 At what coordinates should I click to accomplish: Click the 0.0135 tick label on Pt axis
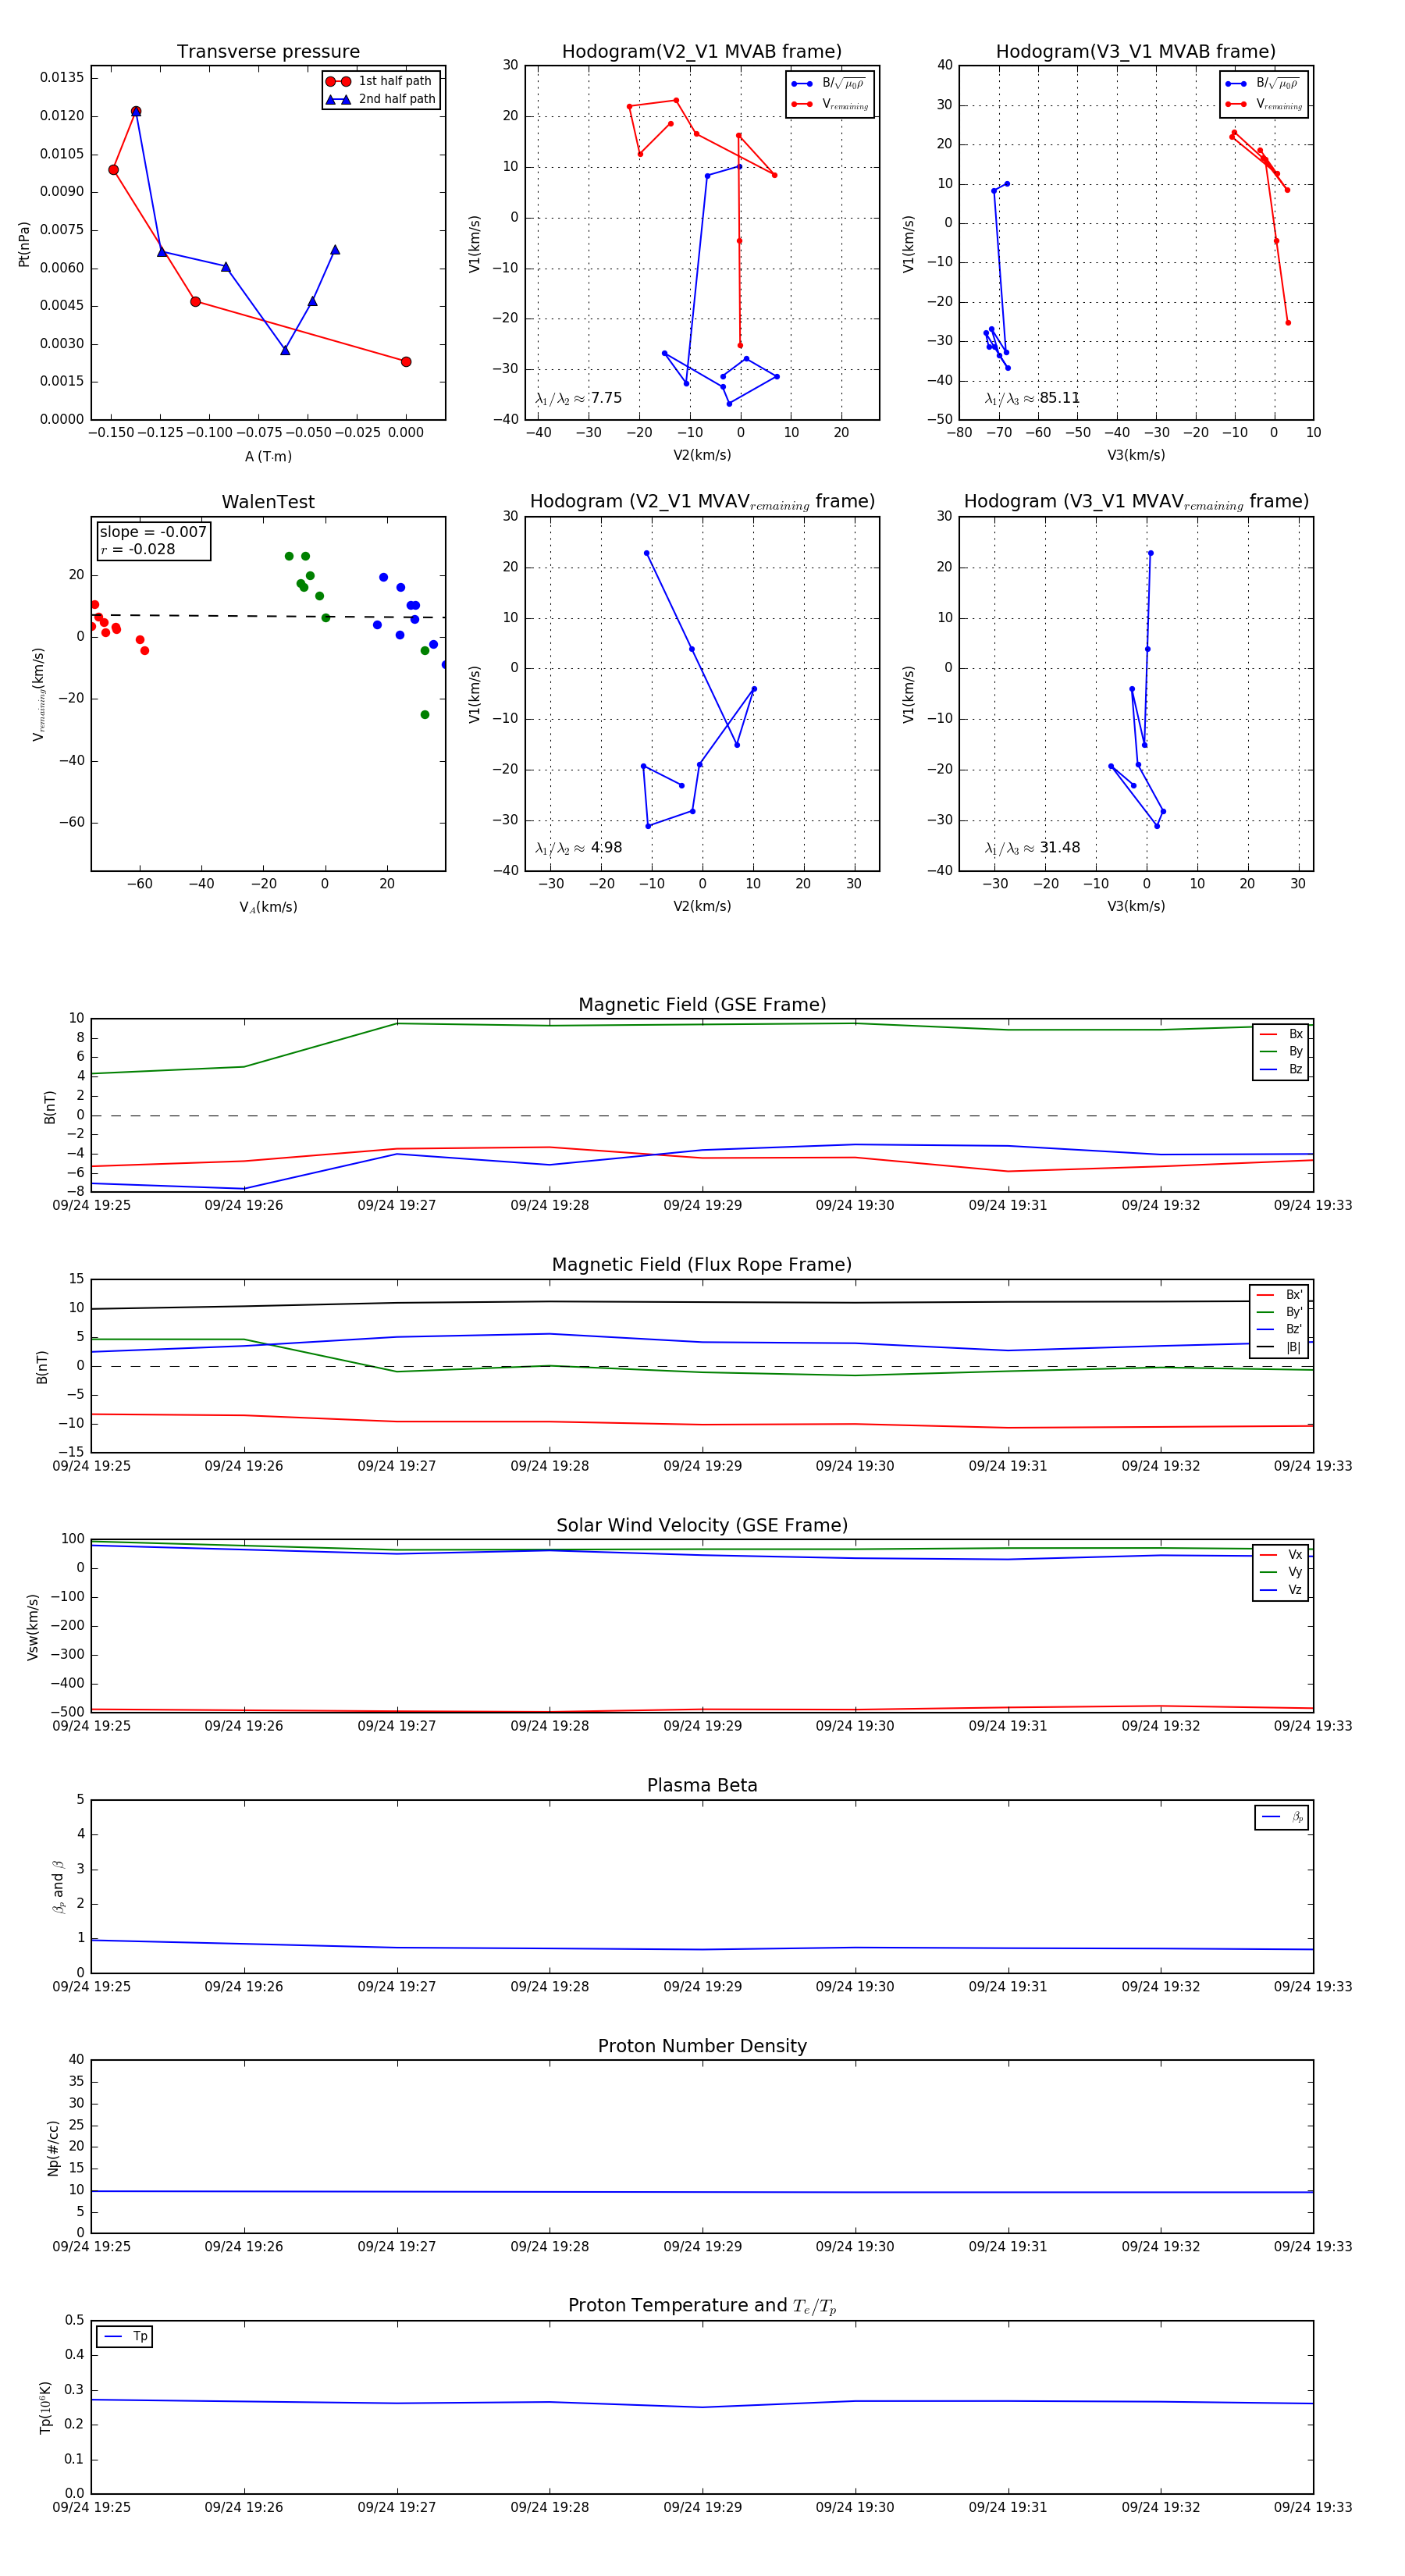62,78
